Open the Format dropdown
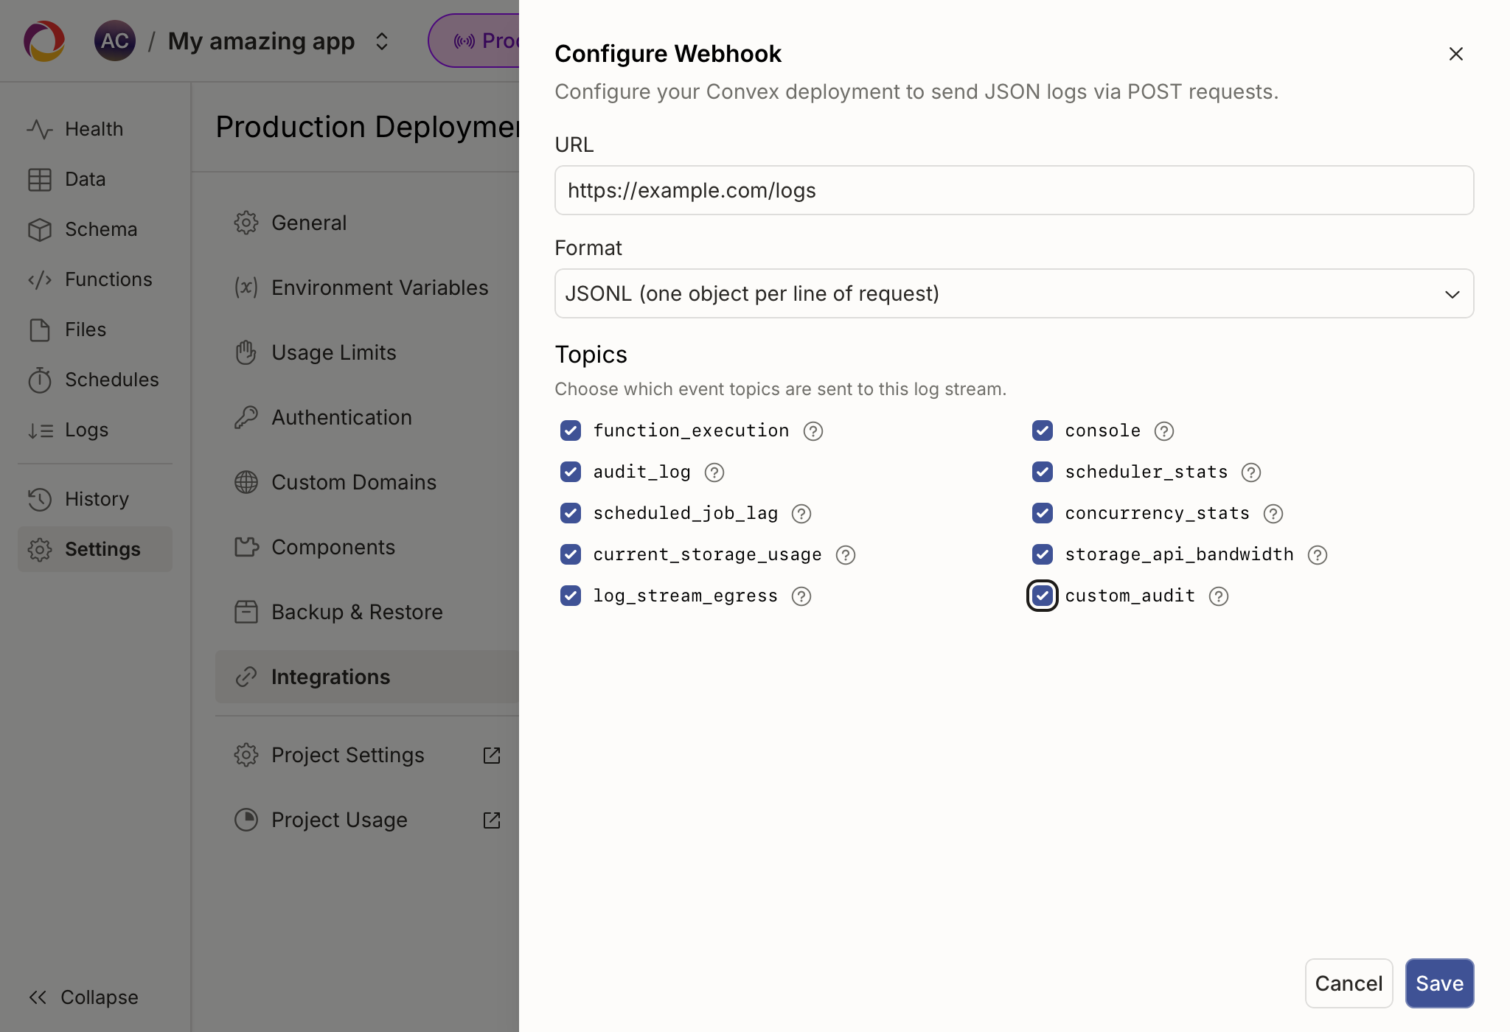The height and width of the screenshot is (1032, 1510). point(1014,293)
